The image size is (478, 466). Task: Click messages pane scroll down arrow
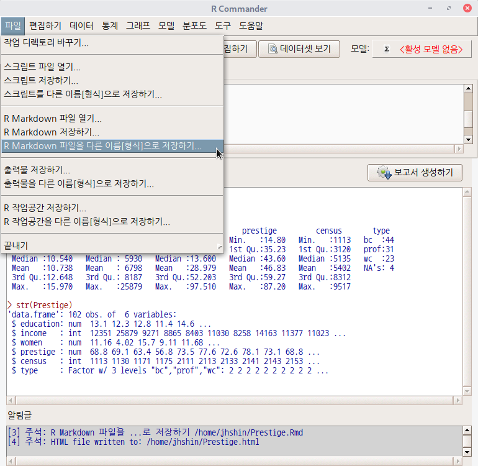click(x=467, y=452)
